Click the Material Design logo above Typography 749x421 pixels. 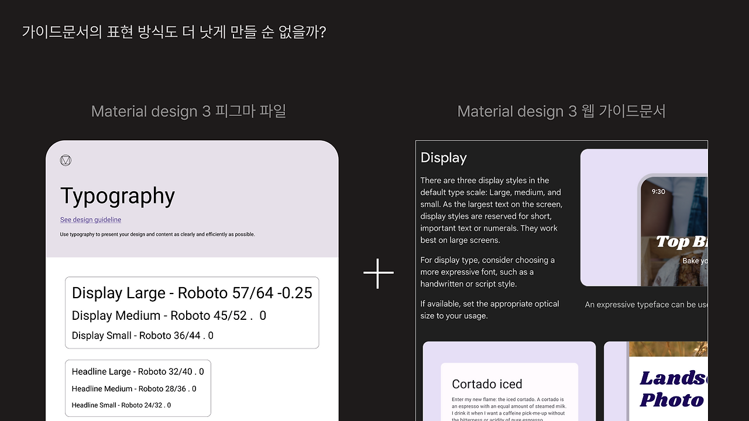click(x=66, y=160)
